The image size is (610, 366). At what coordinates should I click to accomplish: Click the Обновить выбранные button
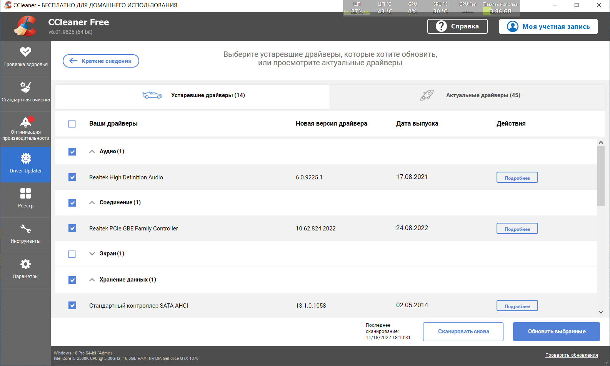click(556, 331)
